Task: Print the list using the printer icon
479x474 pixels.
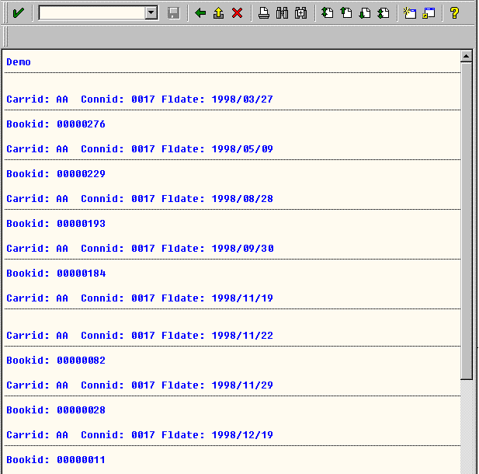Action: tap(264, 13)
